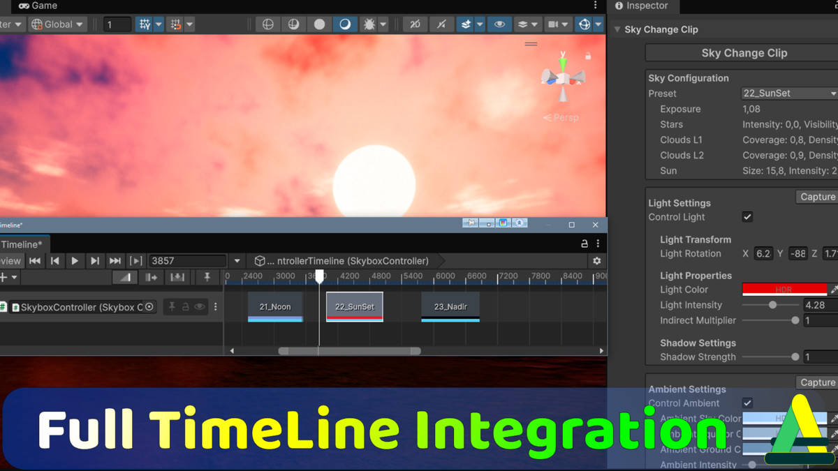Toggle scene visibility eye in Scene toolbar
This screenshot has width=838, height=471.
(x=499, y=24)
